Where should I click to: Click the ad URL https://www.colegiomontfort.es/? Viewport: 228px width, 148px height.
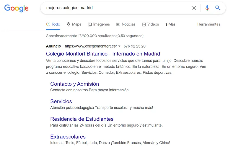(x=91, y=46)
